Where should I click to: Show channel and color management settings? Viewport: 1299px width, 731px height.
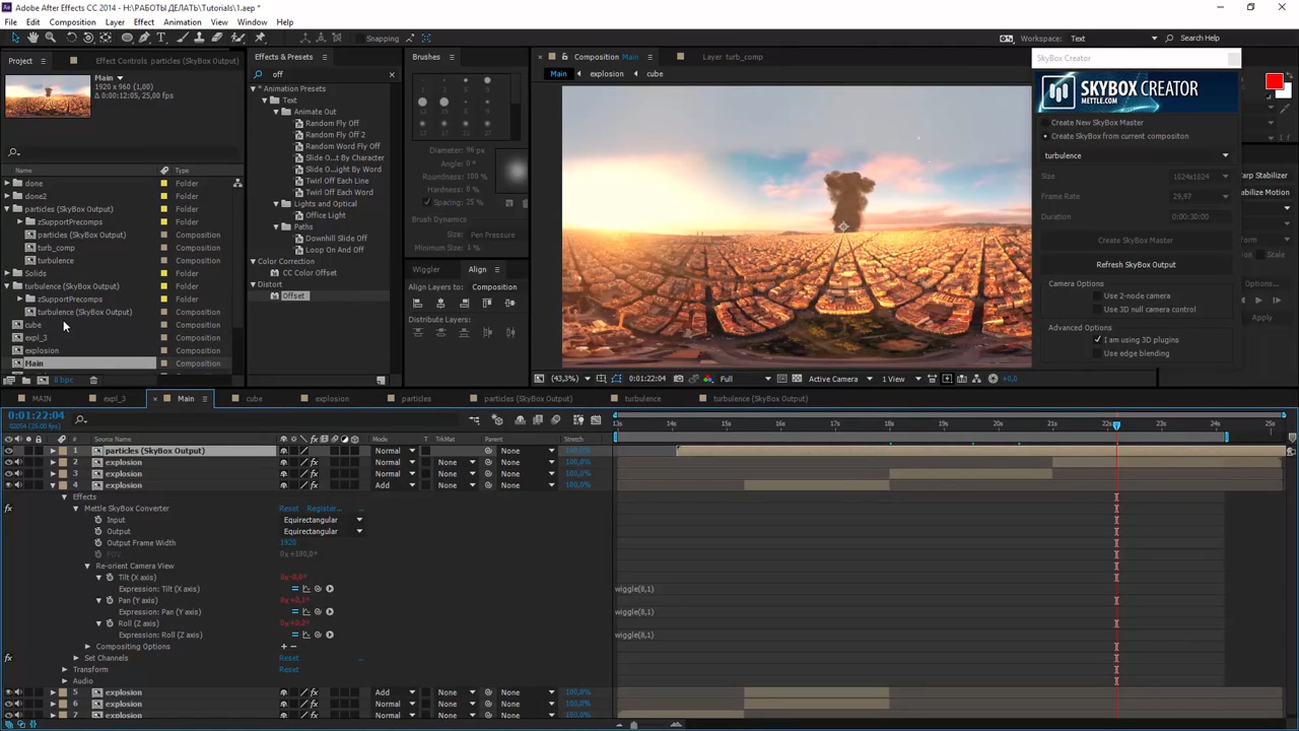pyautogui.click(x=707, y=379)
